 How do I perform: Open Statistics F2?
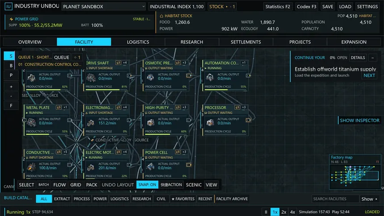(x=278, y=7)
